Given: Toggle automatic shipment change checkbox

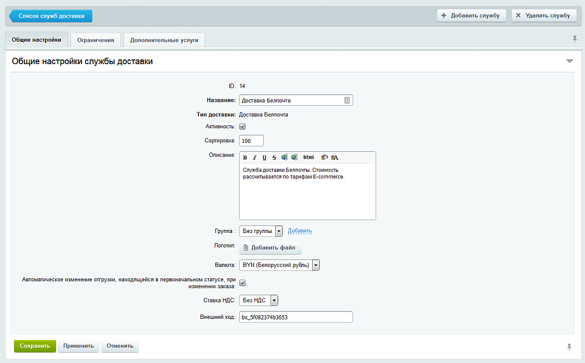Looking at the screenshot, I should pyautogui.click(x=243, y=283).
